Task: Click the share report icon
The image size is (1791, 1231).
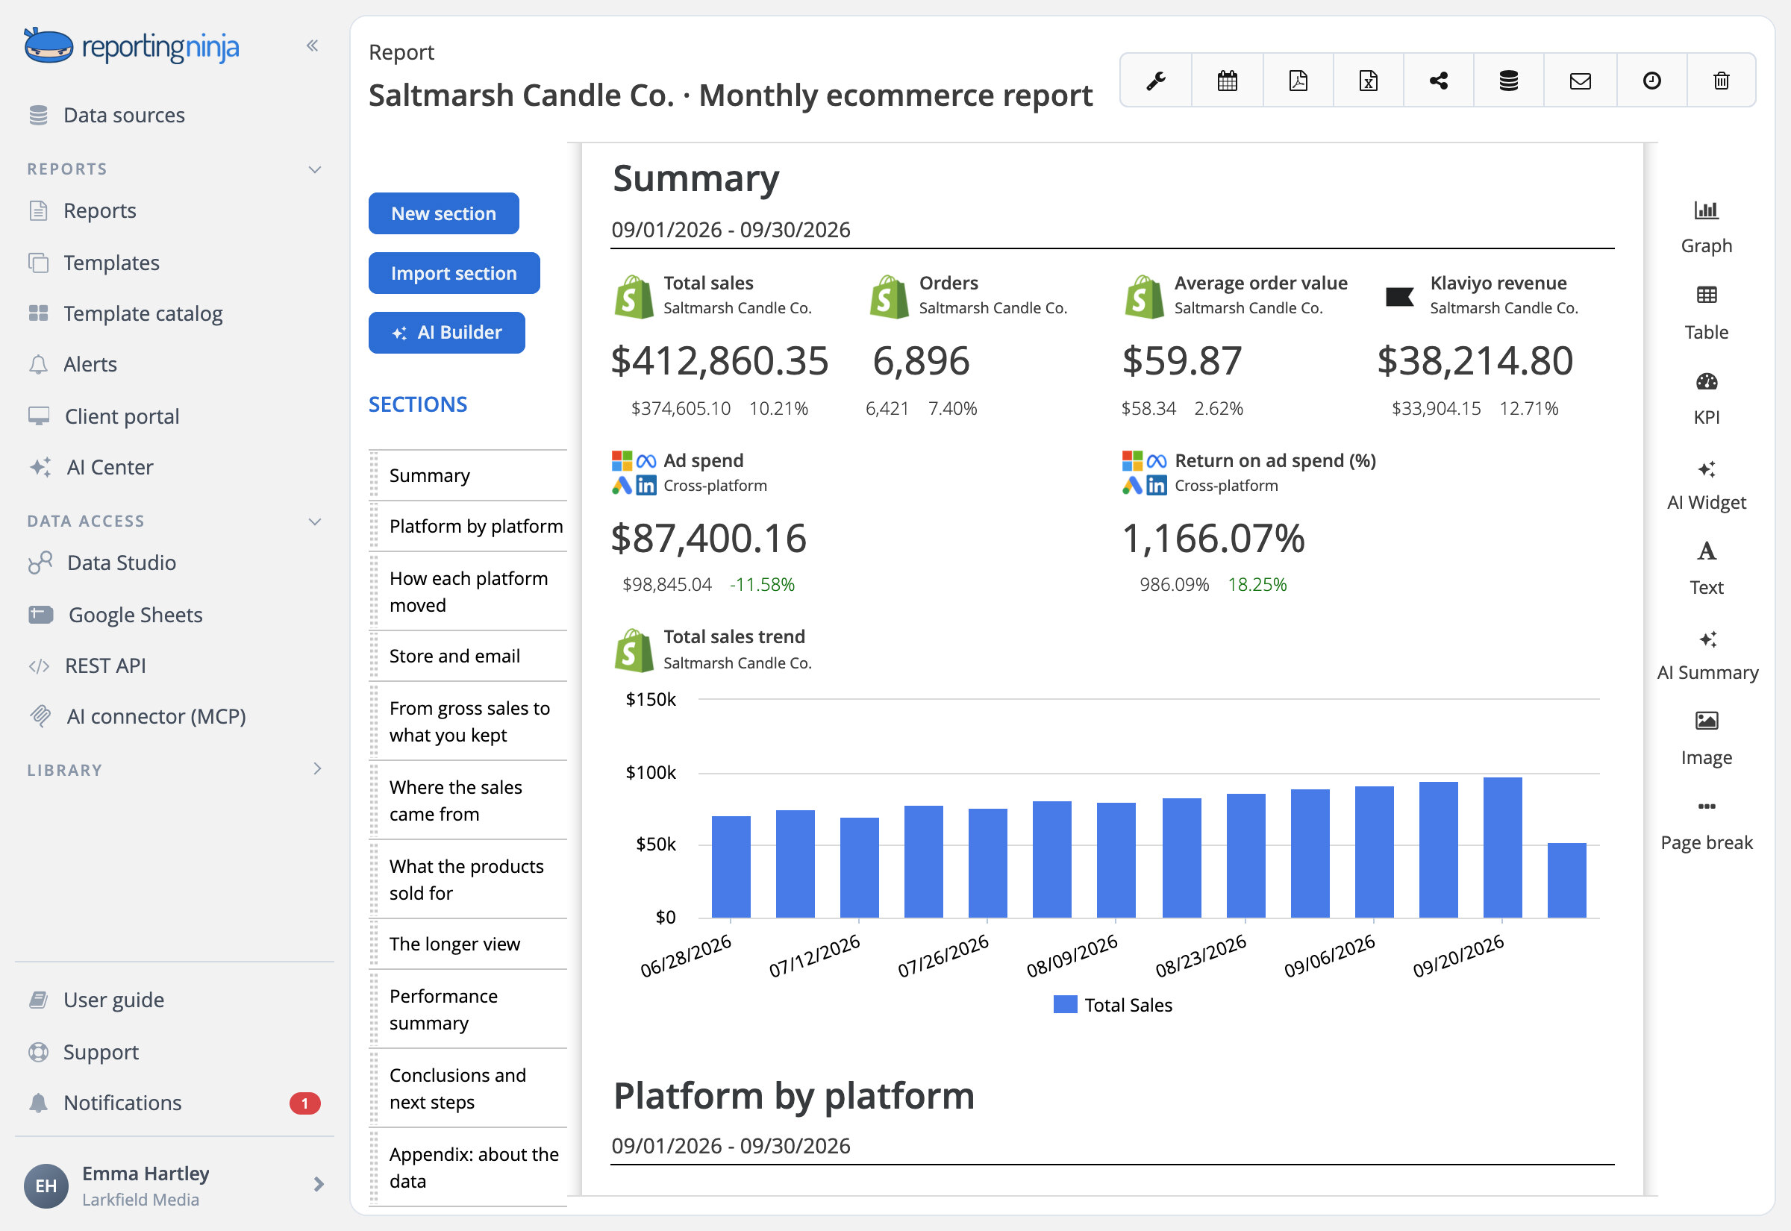Action: tap(1438, 81)
